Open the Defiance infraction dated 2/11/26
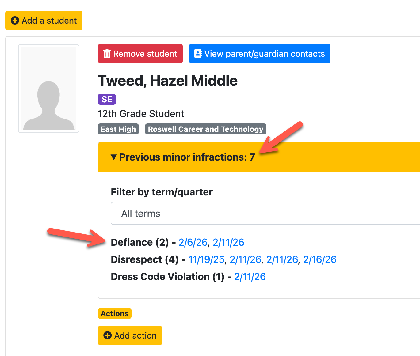 click(x=228, y=242)
